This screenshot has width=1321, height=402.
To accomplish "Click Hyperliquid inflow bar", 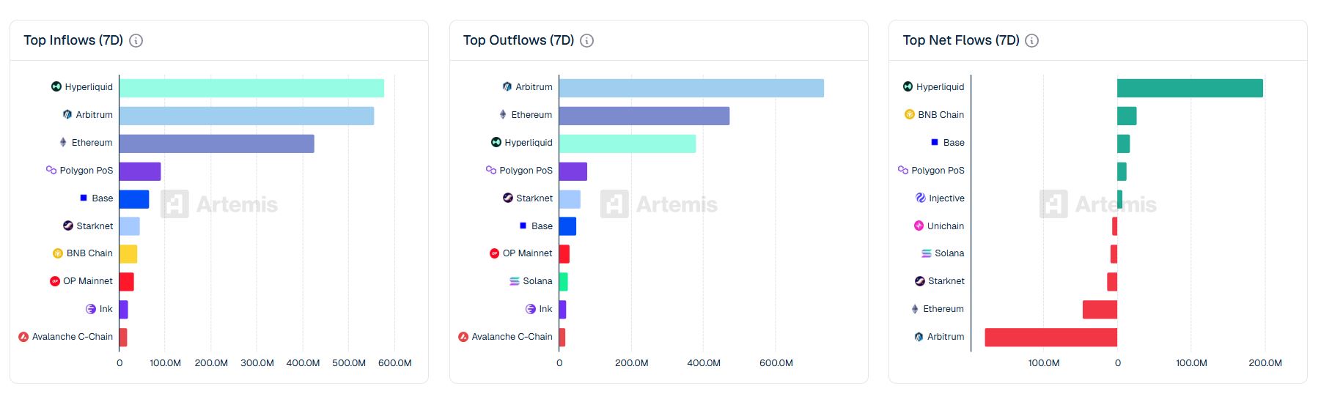I will tap(251, 88).
